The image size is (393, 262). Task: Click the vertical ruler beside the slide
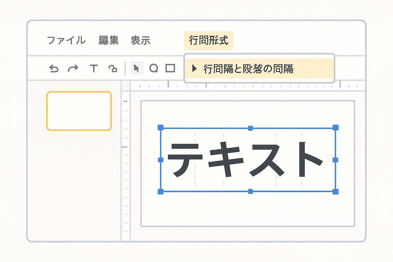pyautogui.click(x=125, y=166)
